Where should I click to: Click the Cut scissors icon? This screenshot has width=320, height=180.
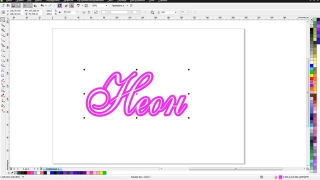[25, 5]
